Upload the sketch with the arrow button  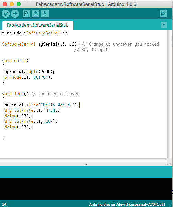click(15, 13)
